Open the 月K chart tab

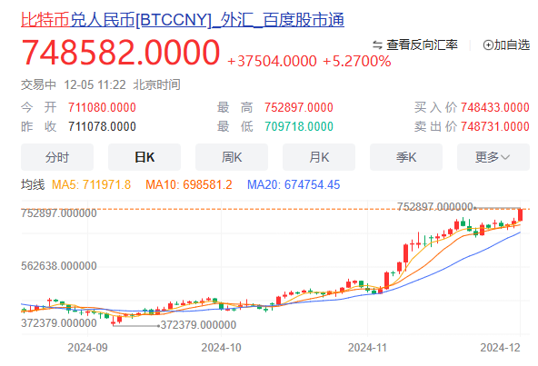[319, 157]
